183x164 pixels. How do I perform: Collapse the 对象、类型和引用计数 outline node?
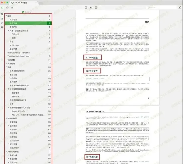pos(8,30)
